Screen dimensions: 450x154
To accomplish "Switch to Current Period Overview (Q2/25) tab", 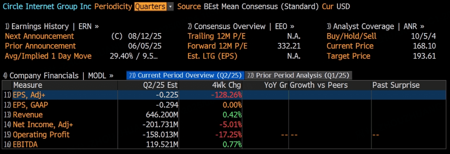I will 185,76.
